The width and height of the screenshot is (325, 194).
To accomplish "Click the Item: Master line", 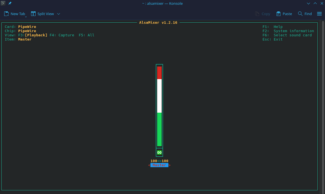I will (18, 39).
